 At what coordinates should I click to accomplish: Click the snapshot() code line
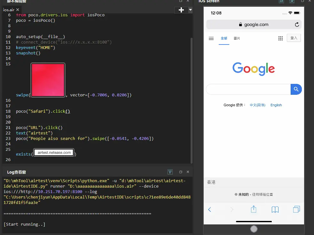click(x=28, y=53)
